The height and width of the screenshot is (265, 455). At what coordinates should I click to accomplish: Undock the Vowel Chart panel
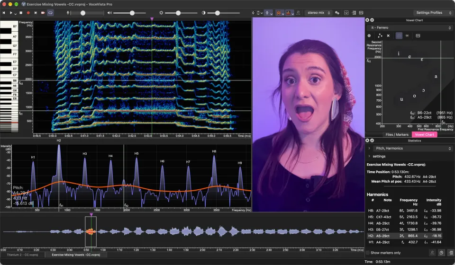pos(372,20)
